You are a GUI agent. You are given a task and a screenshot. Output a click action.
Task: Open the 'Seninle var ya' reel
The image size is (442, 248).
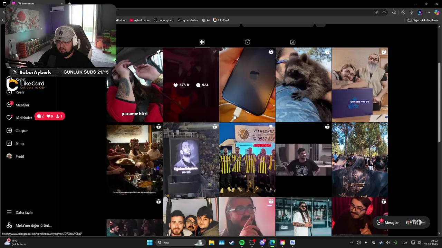click(x=360, y=85)
